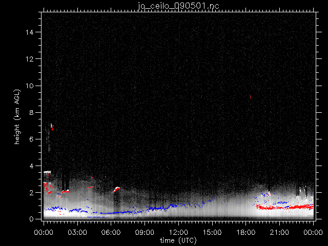This screenshot has height=246, width=328.
Task: Click the 10 km height tick label
Action: coord(32,86)
